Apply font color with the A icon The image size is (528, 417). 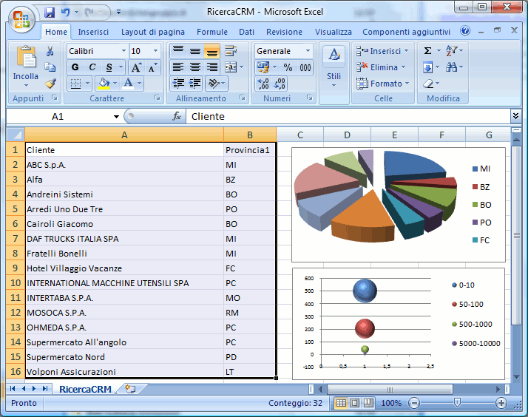128,83
